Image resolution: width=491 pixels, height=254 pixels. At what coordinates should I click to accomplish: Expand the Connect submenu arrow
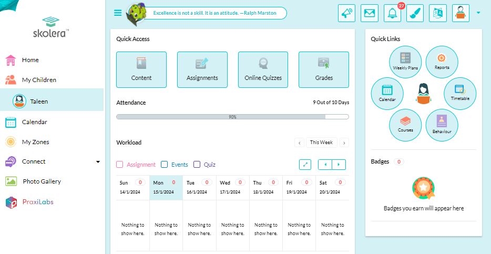[x=98, y=162]
